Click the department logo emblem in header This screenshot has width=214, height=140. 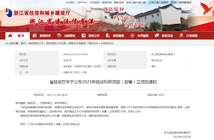click(9, 13)
